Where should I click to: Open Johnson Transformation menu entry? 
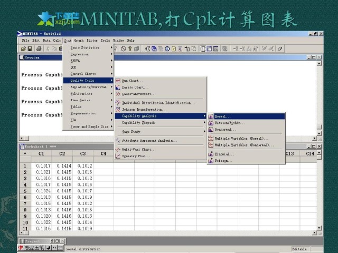click(x=161, y=110)
